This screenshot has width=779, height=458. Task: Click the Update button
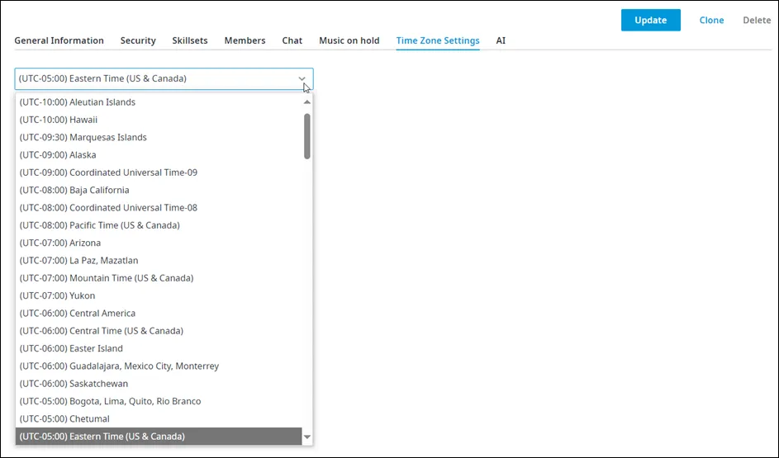pos(650,21)
